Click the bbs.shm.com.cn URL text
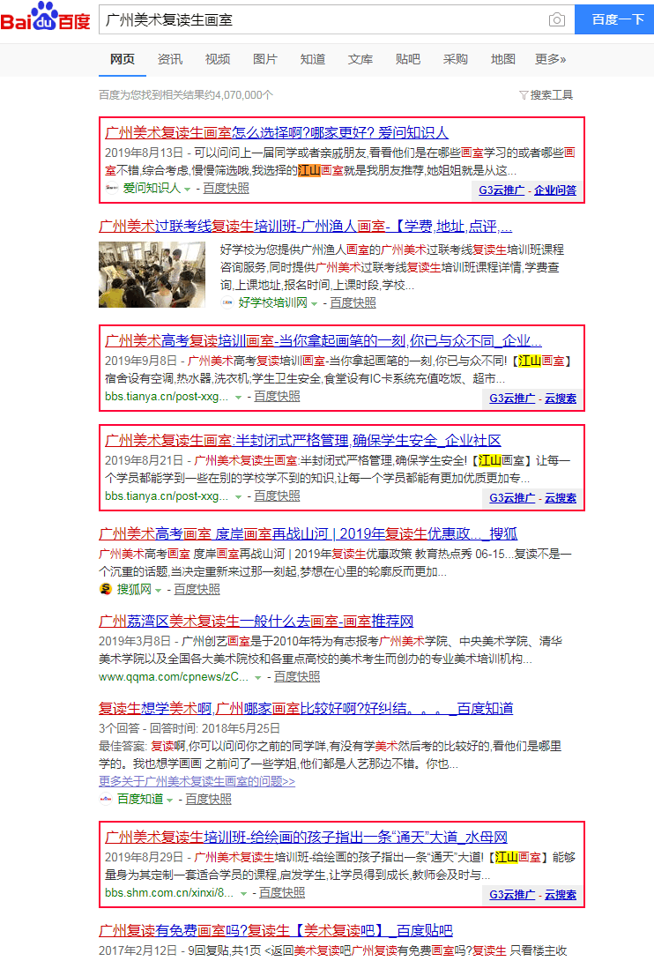 click(169, 892)
